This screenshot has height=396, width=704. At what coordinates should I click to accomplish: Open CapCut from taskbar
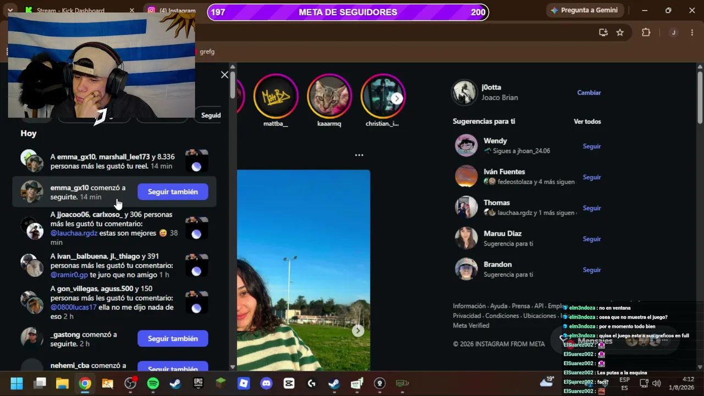[289, 383]
